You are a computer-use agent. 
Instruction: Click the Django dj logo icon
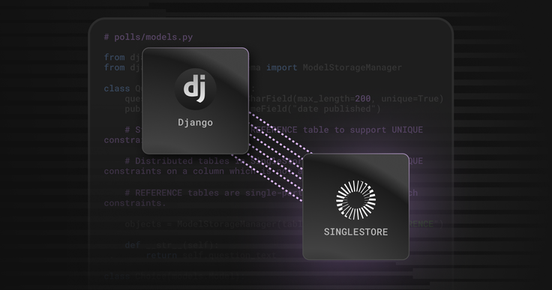click(x=196, y=88)
